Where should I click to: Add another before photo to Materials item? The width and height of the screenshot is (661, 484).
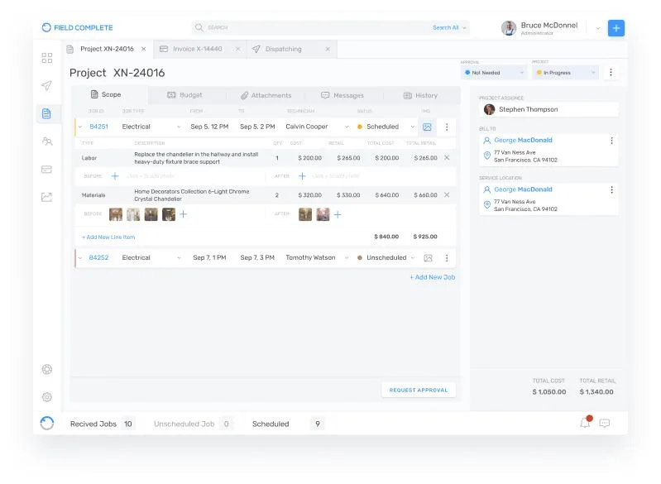[x=184, y=214]
